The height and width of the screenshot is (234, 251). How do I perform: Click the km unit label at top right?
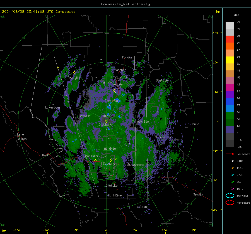click(218, 12)
